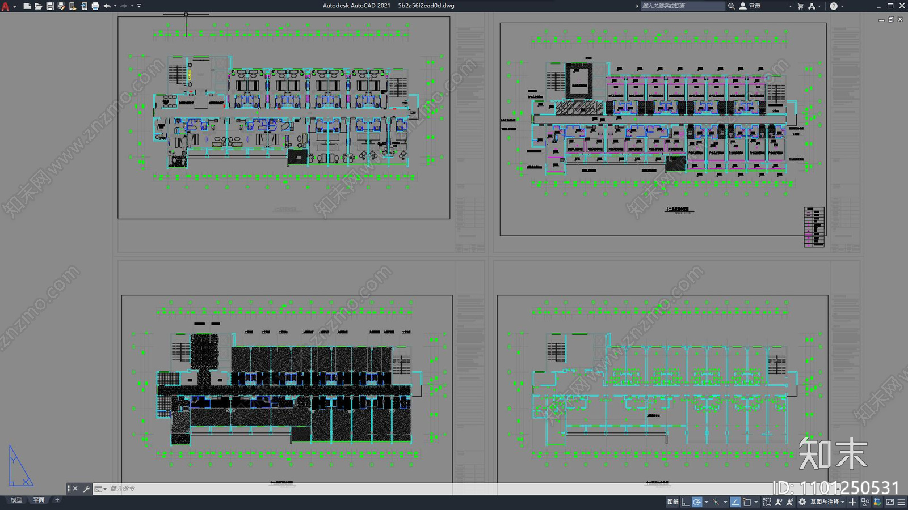The image size is (908, 510).
Task: Click the 登录 sign-in button
Action: (x=750, y=6)
